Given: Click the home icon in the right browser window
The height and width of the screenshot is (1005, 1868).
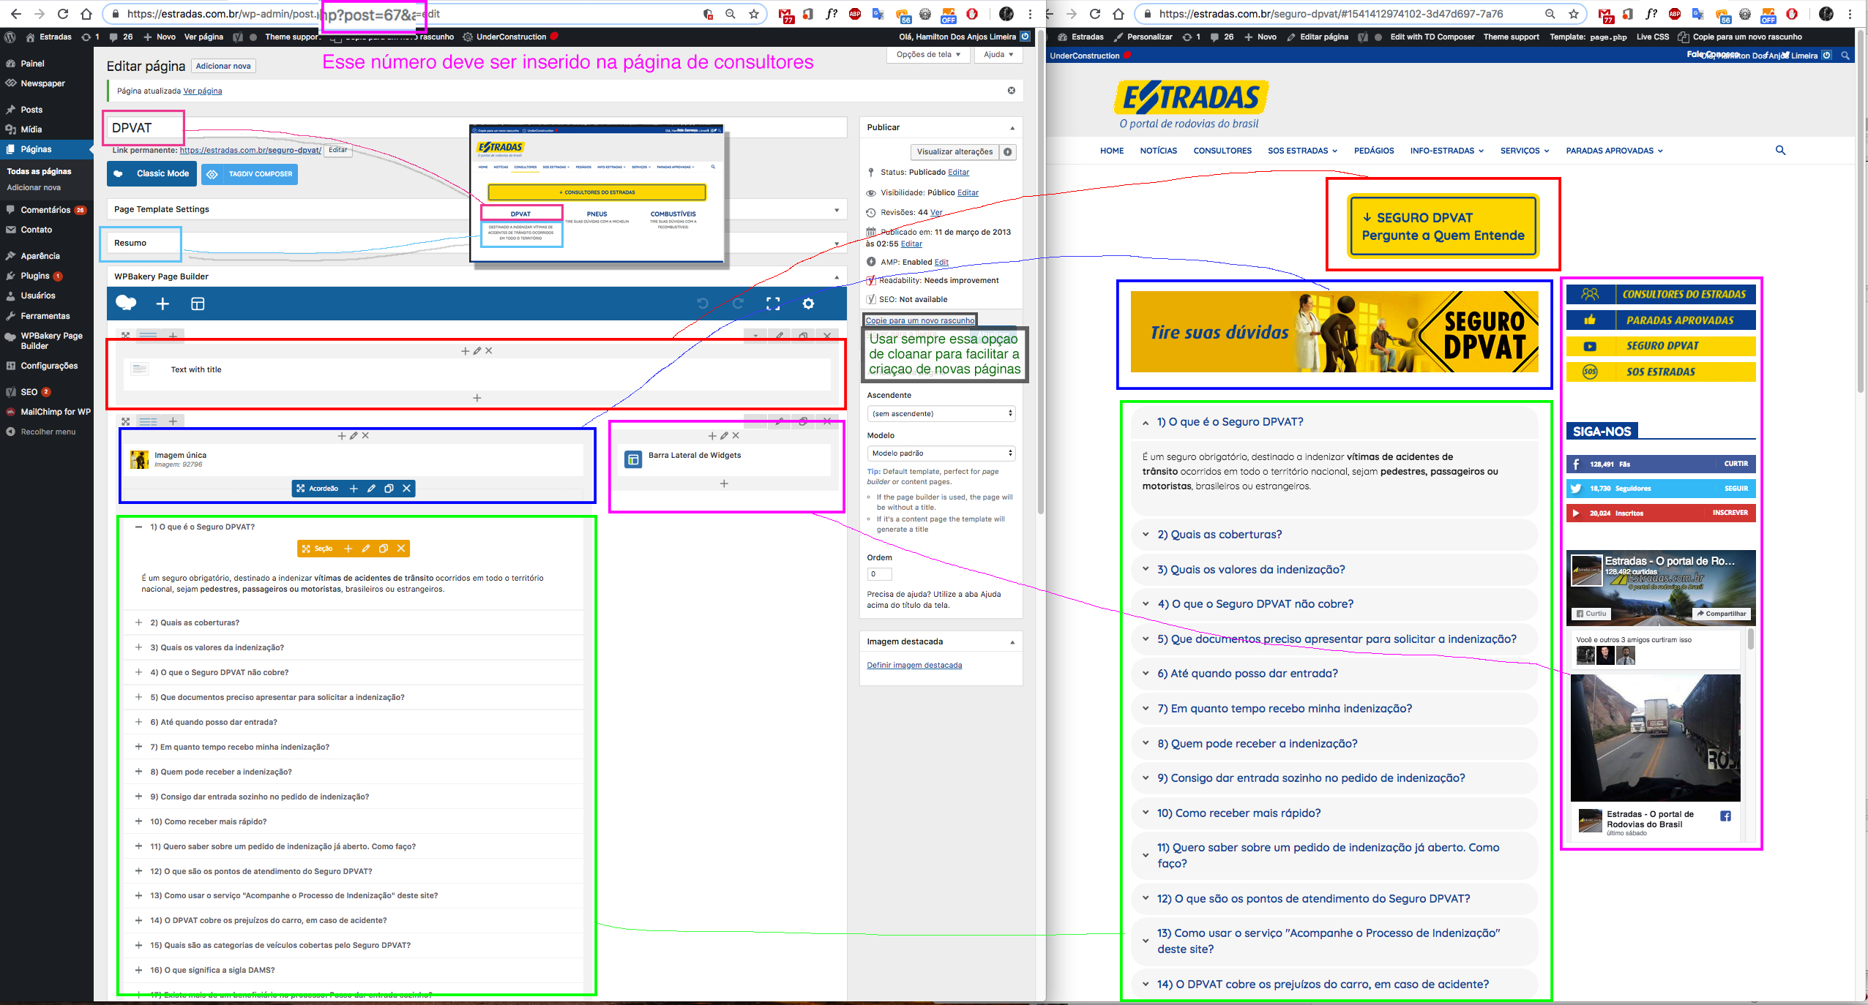Looking at the screenshot, I should (1118, 14).
